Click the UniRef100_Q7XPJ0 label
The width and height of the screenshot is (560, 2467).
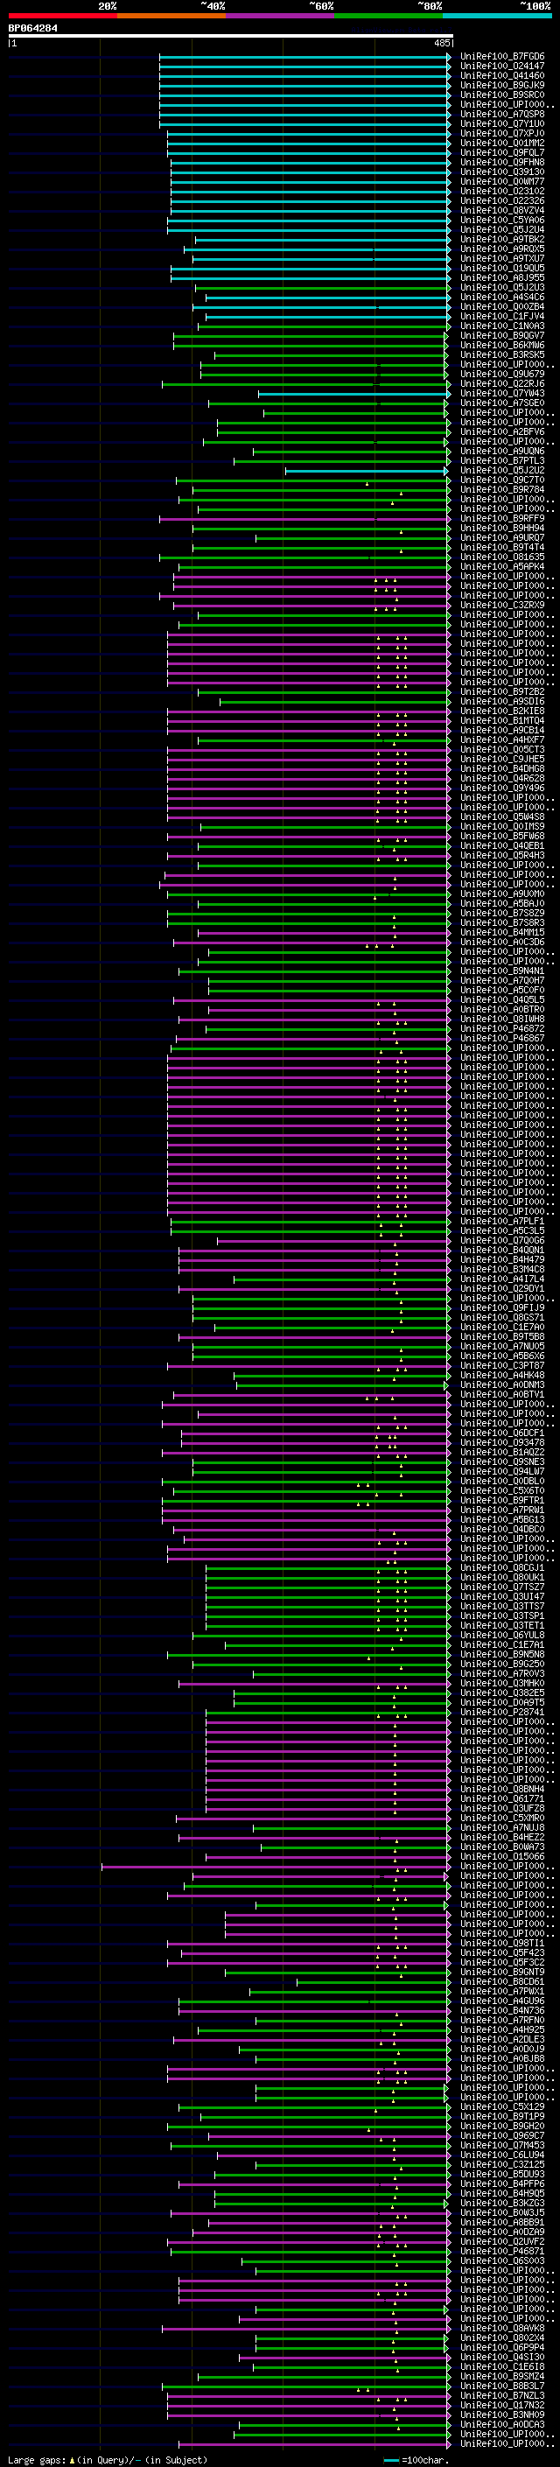[501, 134]
